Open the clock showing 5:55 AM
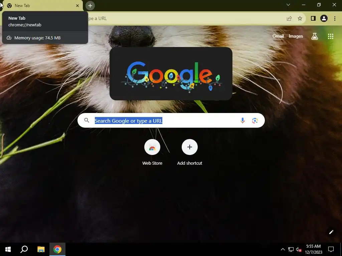This screenshot has height=256, width=342. pyautogui.click(x=313, y=249)
